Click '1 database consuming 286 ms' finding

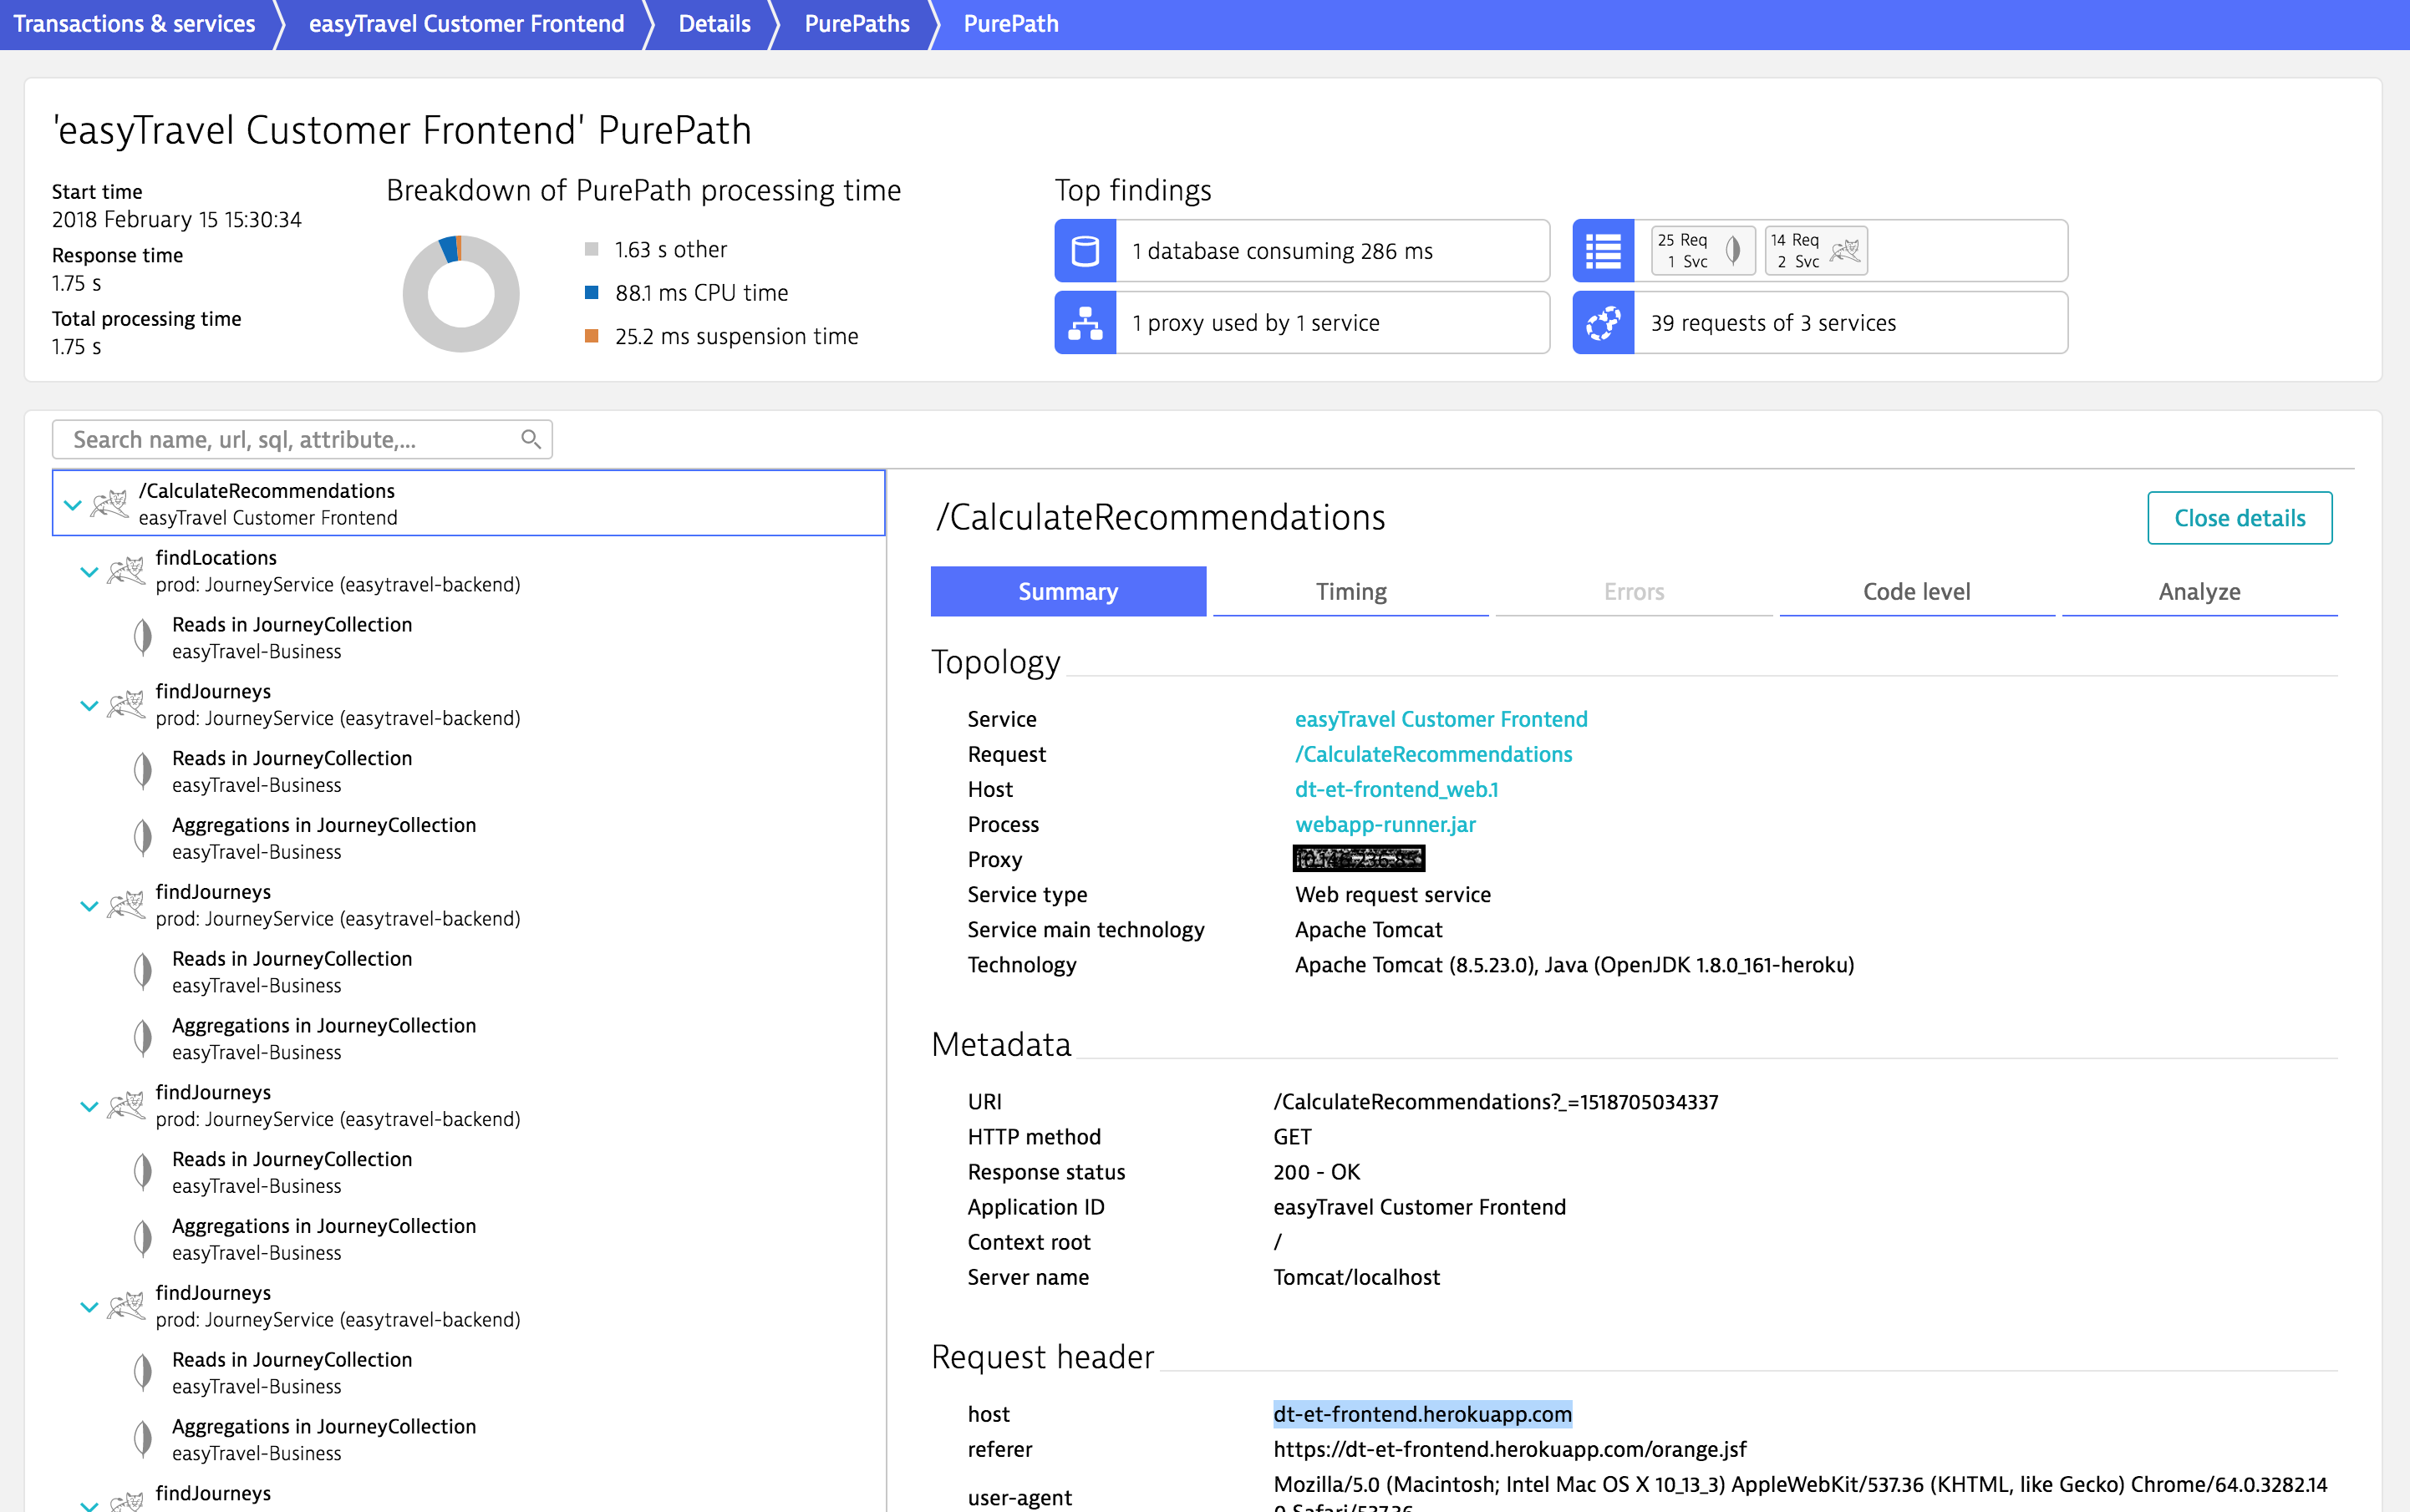1302,251
